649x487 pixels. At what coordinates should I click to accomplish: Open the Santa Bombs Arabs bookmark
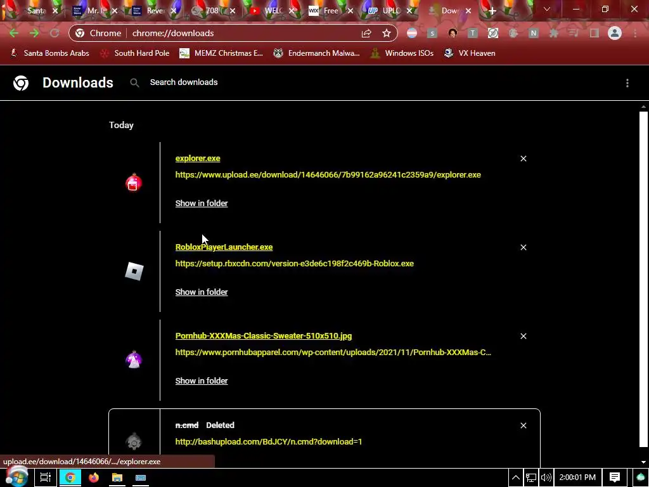49,53
